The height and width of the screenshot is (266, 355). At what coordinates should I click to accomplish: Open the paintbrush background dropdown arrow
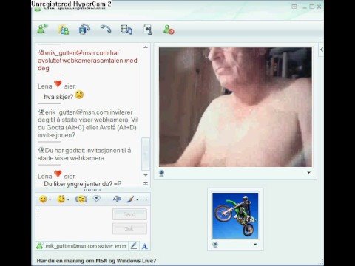tap(137, 199)
